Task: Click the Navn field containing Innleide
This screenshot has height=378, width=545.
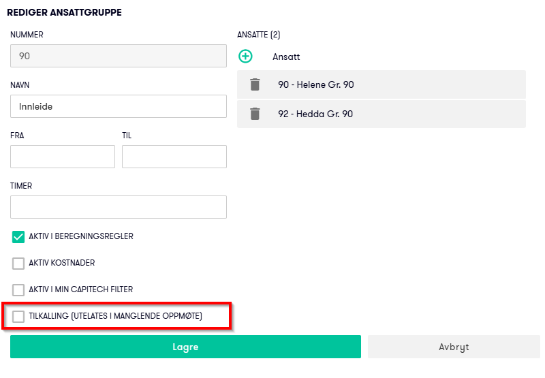Action: 119,106
